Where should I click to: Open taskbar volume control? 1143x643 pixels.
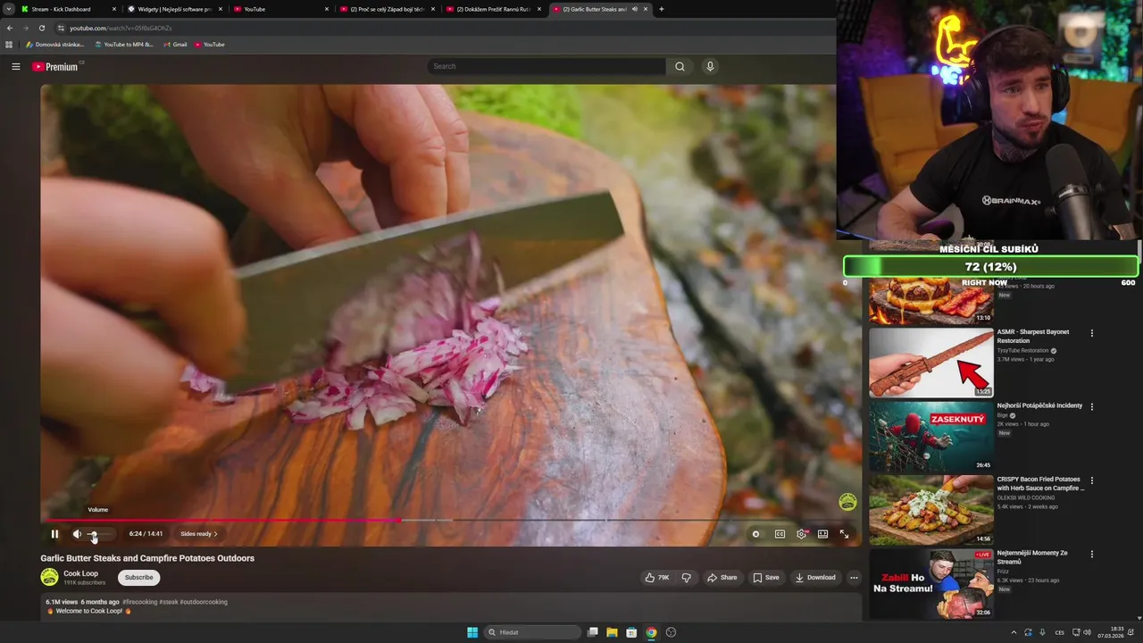(1087, 632)
